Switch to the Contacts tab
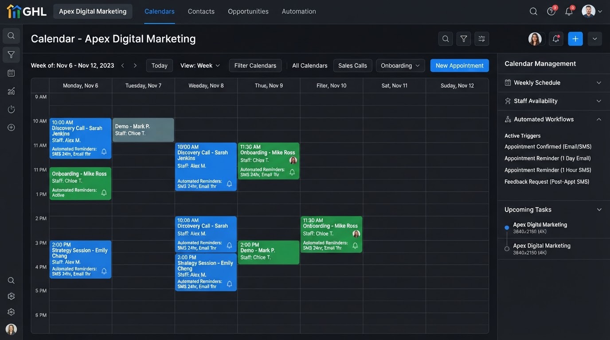610x340 pixels. [x=201, y=12]
